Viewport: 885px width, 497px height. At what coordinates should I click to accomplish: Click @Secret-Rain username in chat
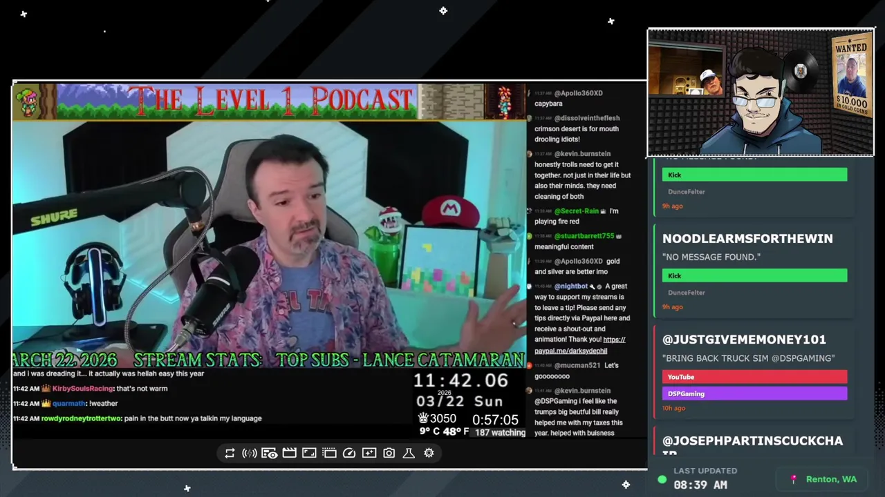[577, 211]
